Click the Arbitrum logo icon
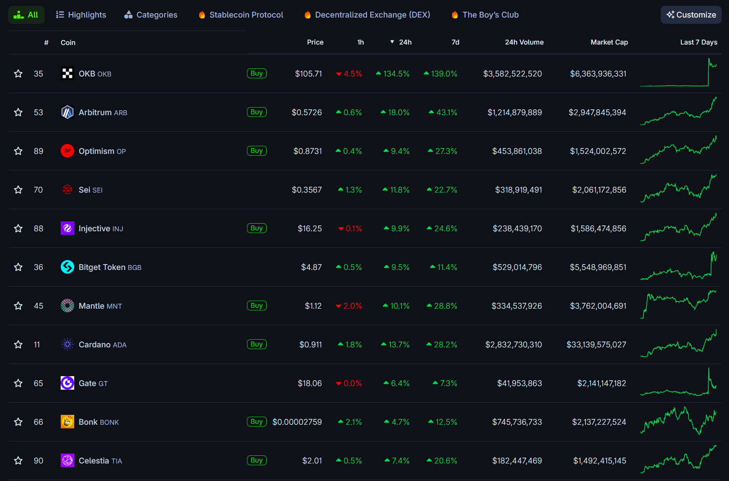Image resolution: width=729 pixels, height=481 pixels. click(67, 112)
